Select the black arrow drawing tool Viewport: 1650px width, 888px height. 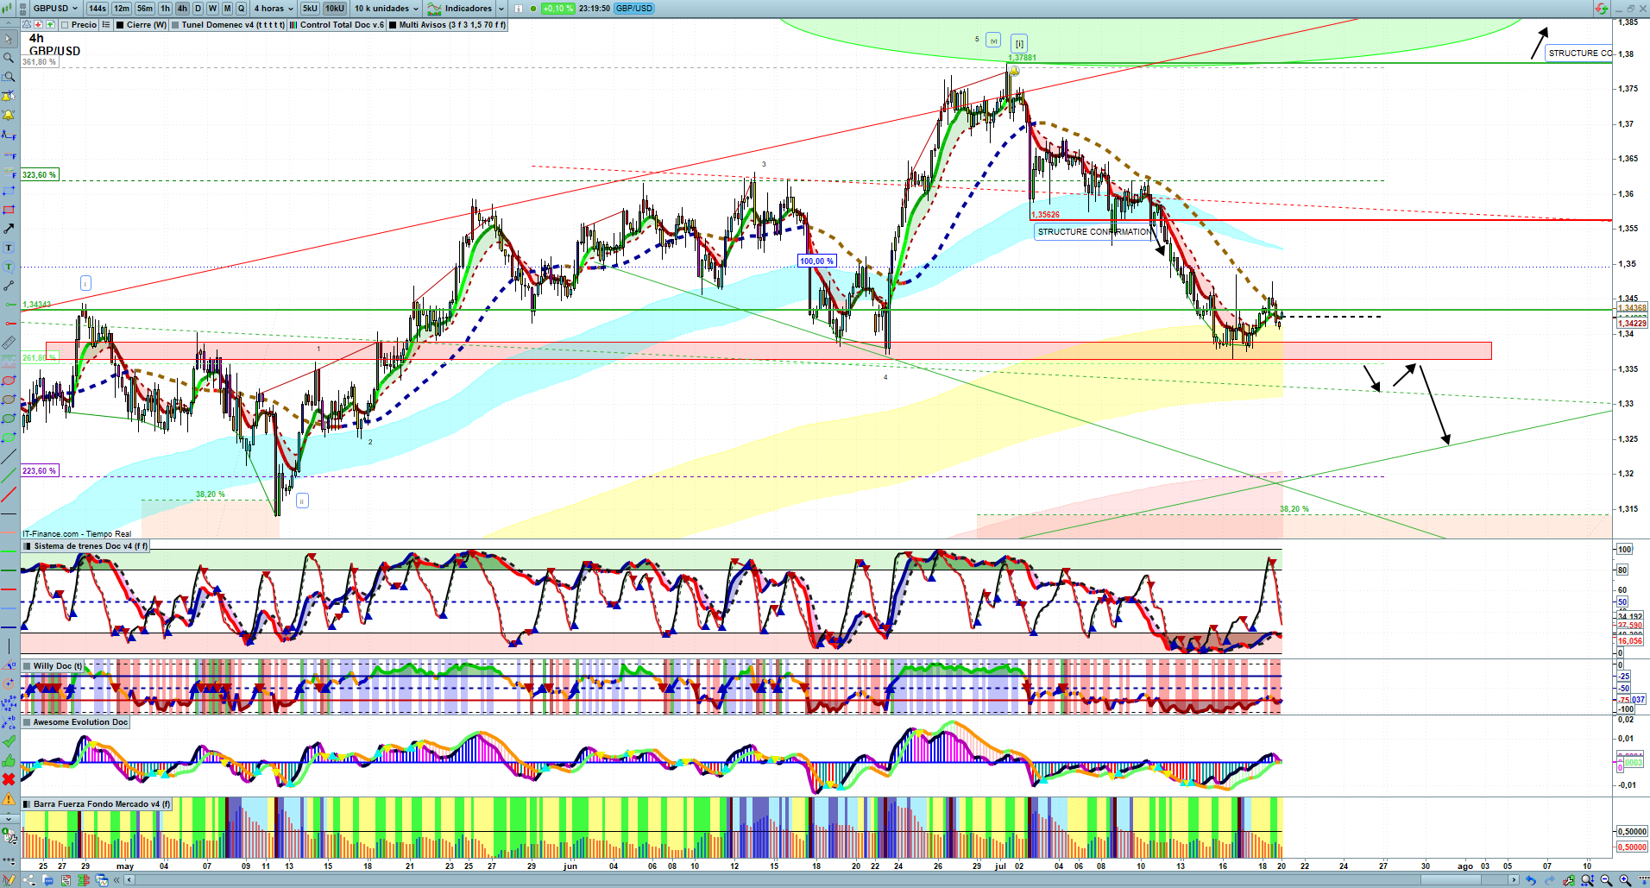[x=9, y=229]
